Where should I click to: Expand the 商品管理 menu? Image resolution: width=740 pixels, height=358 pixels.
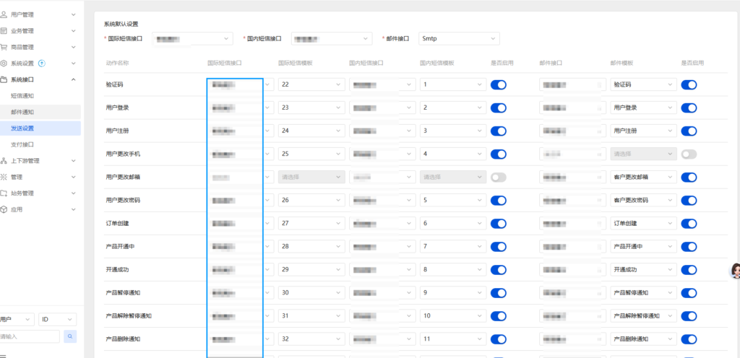click(40, 47)
